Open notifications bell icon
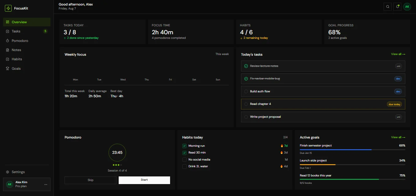Screen dimensions: 416x196 point(397,6)
